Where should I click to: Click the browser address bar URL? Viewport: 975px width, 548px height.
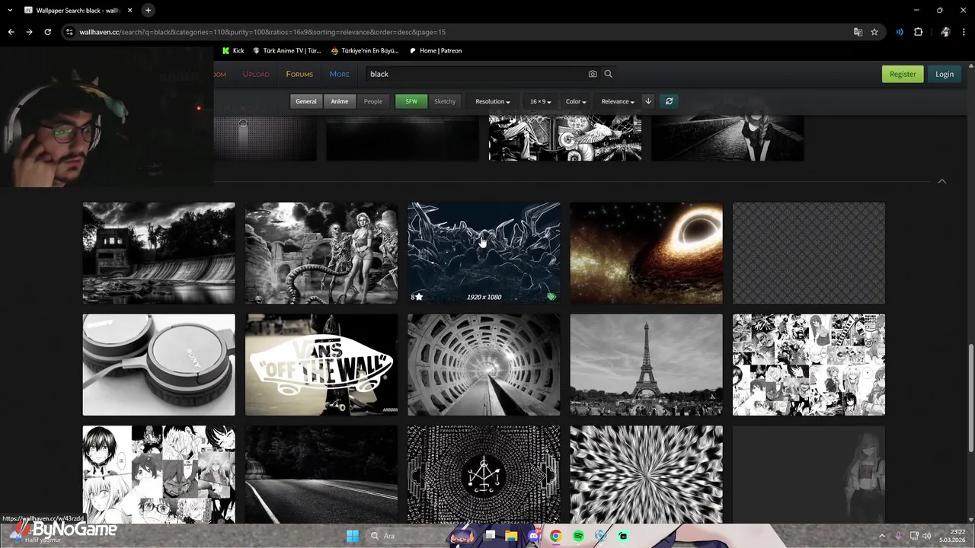click(x=263, y=32)
